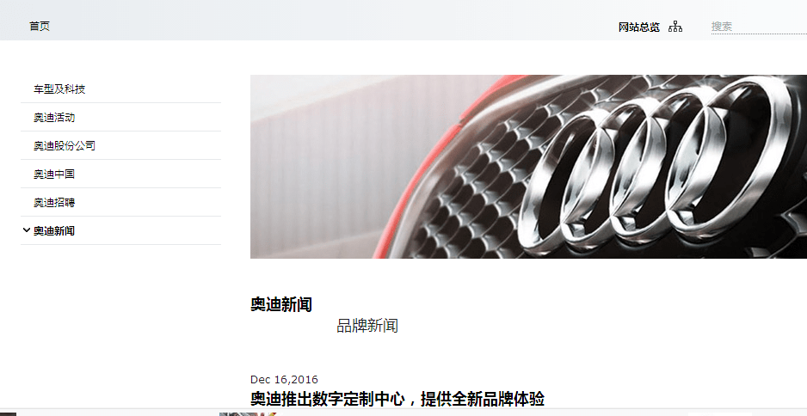This screenshot has width=807, height=416.
Task: Go to 首页 home link
Action: point(40,27)
